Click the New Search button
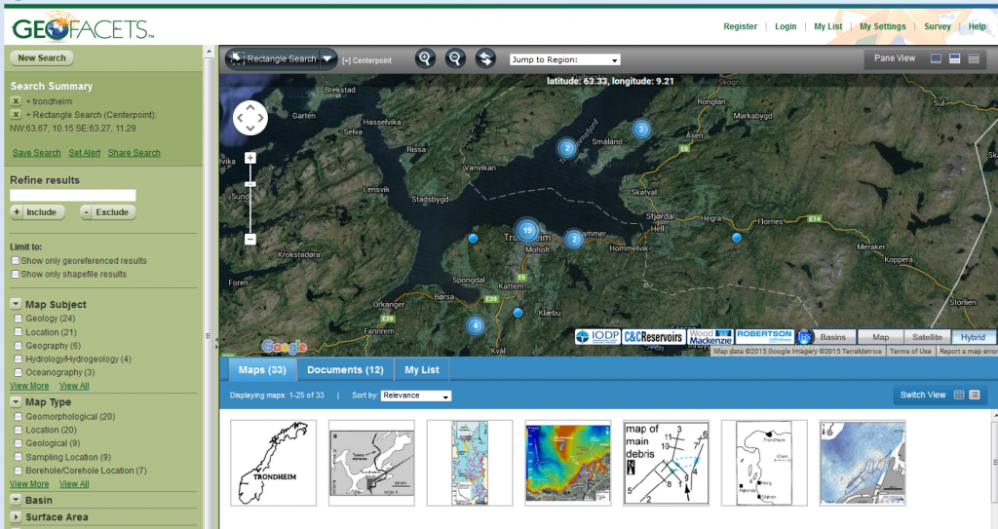This screenshot has width=998, height=529. pos(41,58)
